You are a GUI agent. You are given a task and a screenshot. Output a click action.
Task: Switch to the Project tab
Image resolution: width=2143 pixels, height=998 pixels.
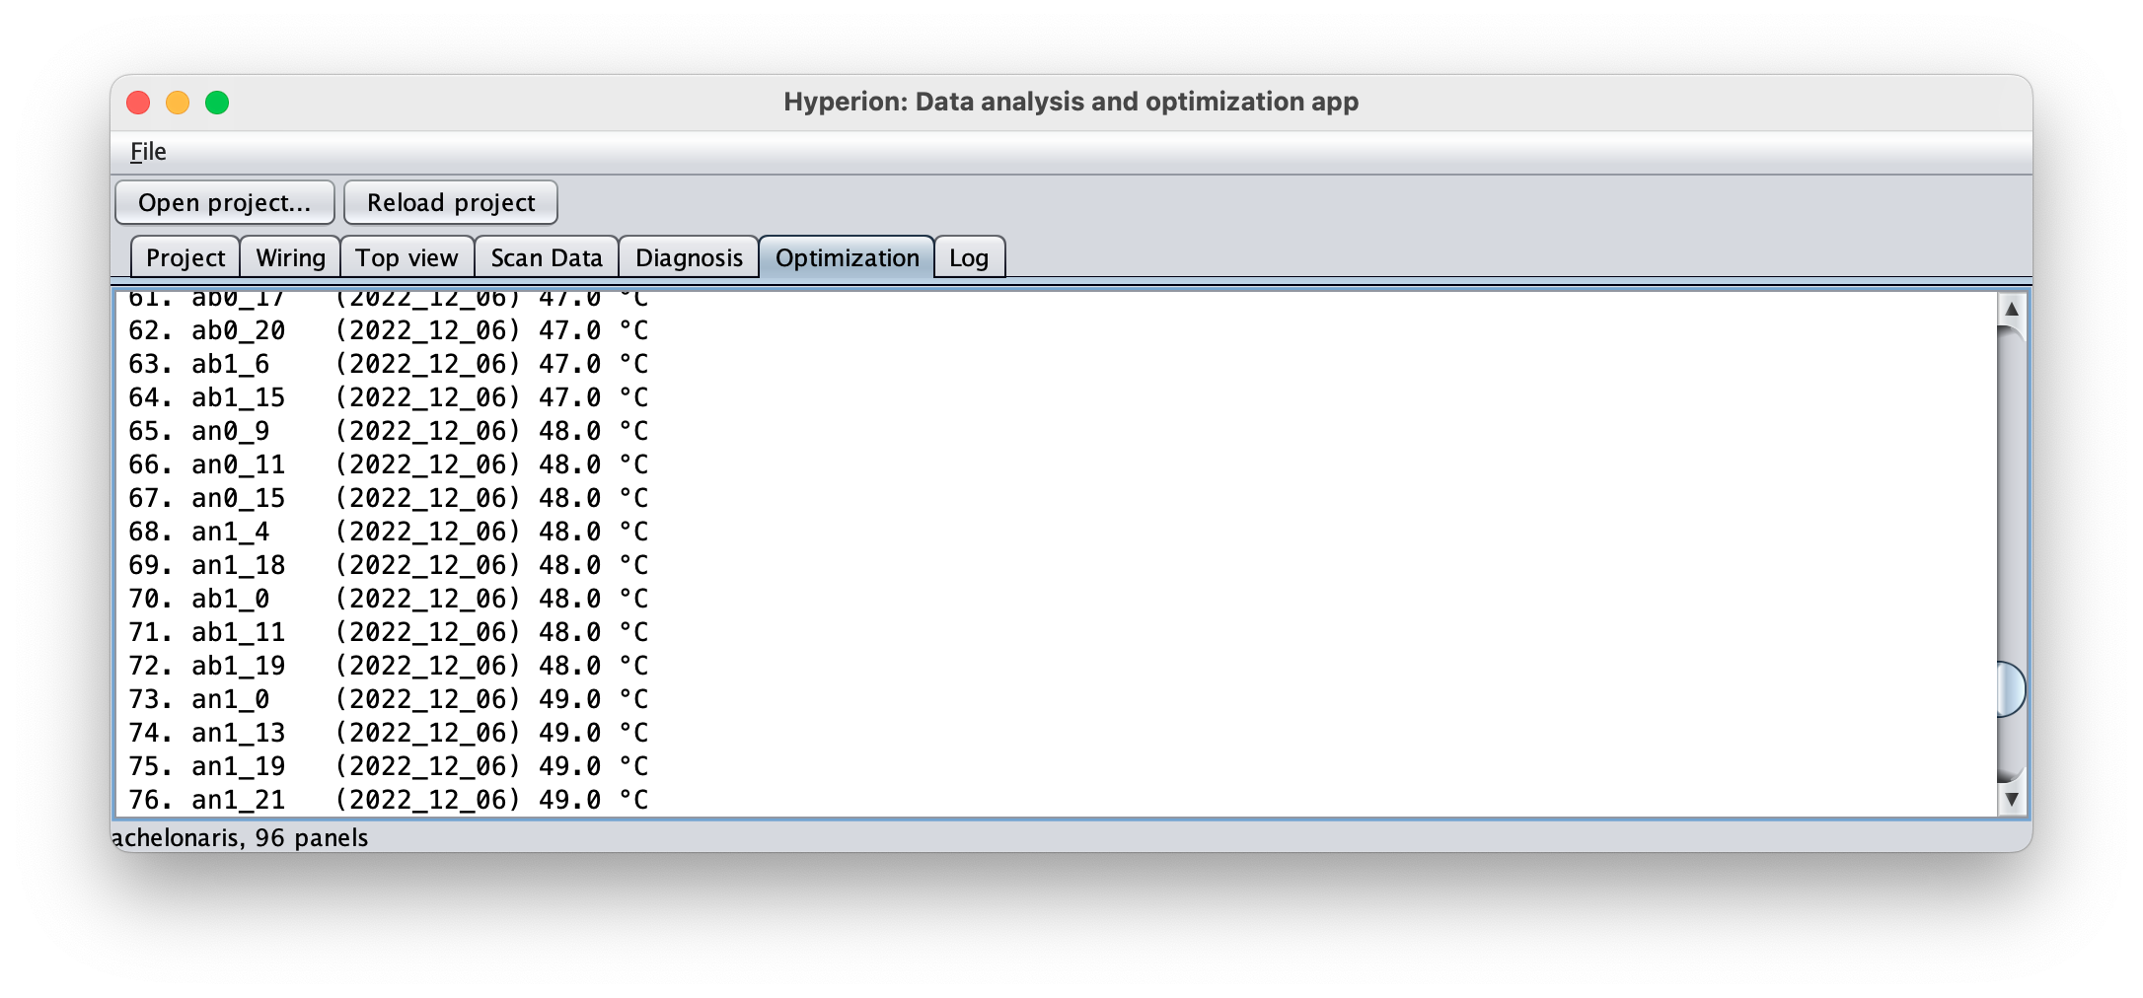(x=185, y=258)
